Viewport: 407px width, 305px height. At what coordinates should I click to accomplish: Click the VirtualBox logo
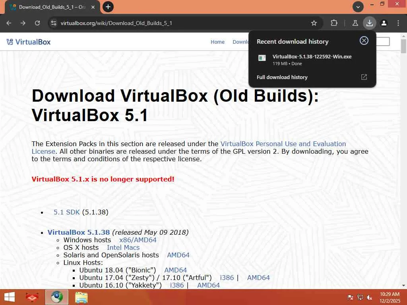[29, 42]
